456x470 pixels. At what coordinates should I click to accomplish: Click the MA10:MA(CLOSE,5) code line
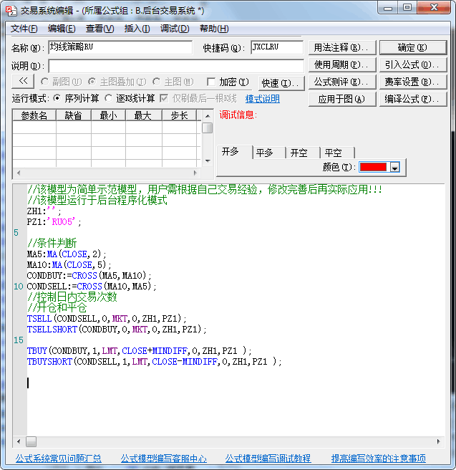pyautogui.click(x=69, y=265)
